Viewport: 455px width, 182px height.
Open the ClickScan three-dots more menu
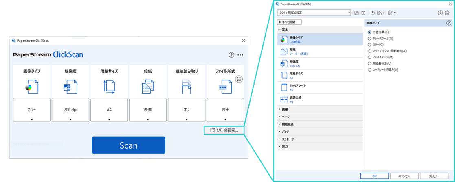pyautogui.click(x=240, y=55)
